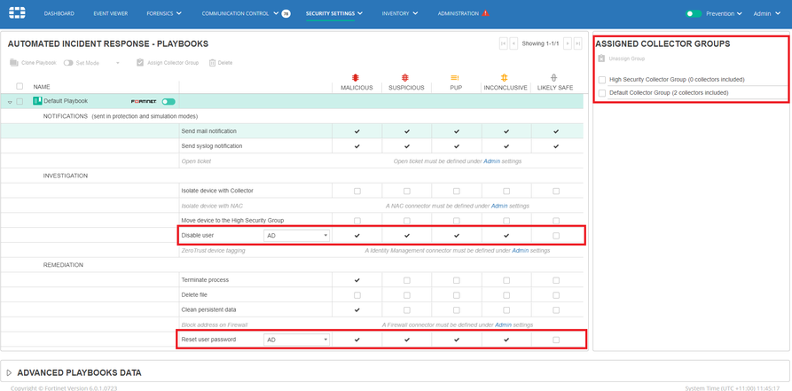Check Default Collector Group checkbox
Viewport: 792px width, 391px height.
602,93
